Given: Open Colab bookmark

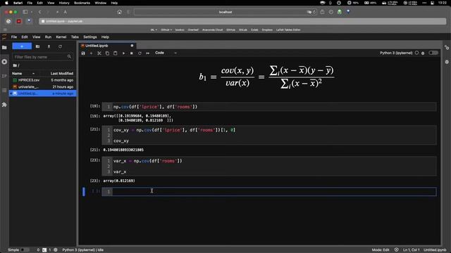Looking at the screenshot, I should [254, 30].
